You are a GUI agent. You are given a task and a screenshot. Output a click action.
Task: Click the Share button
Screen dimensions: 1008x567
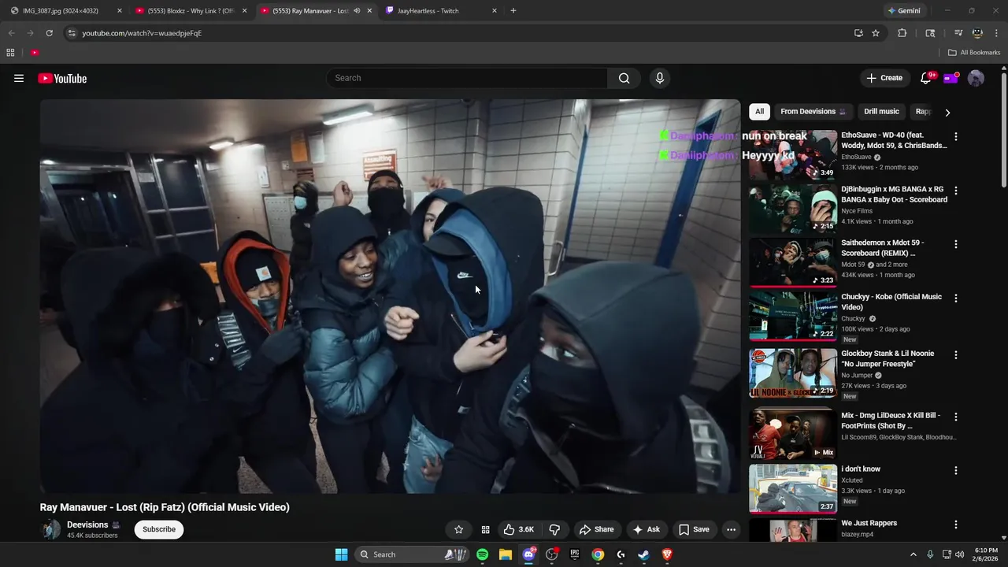click(595, 529)
